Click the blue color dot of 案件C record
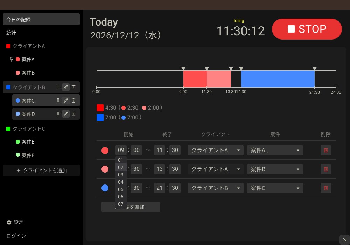350x245 pixels. point(105,188)
